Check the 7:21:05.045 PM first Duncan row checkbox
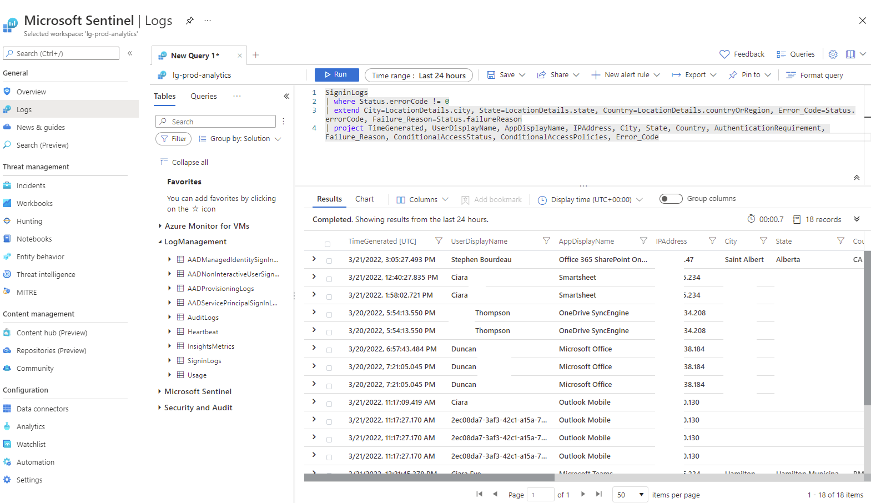The height and width of the screenshot is (503, 871). point(329,368)
